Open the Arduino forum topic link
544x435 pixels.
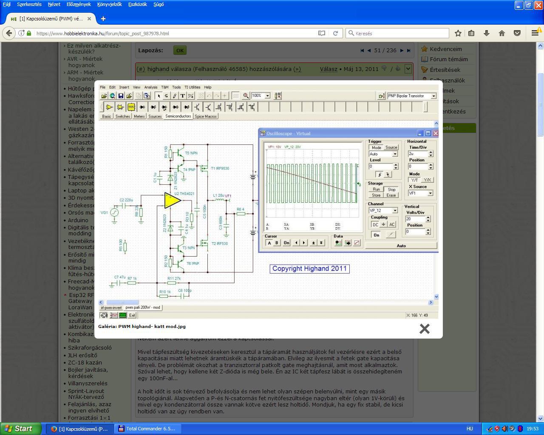click(78, 220)
